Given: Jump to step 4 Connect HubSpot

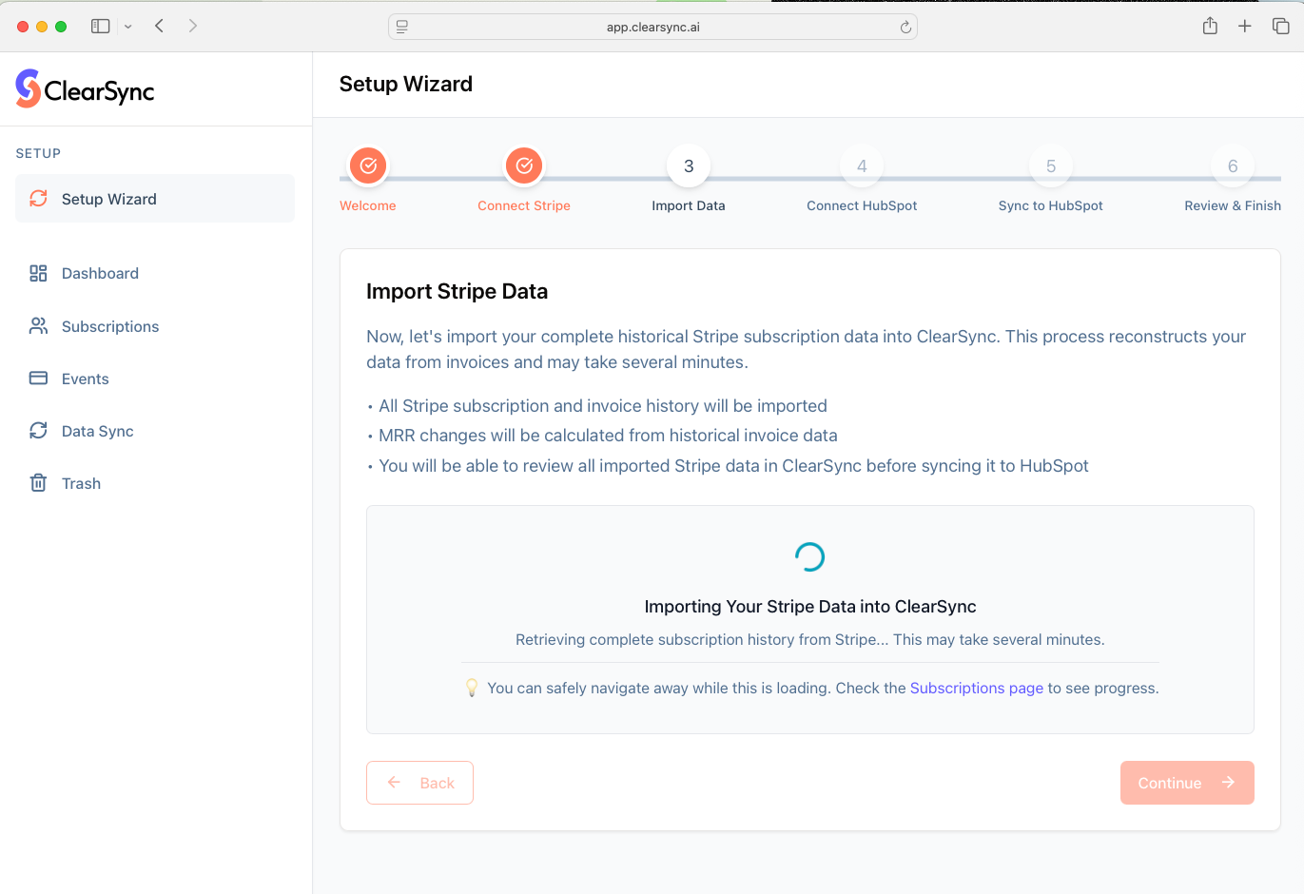Looking at the screenshot, I should pyautogui.click(x=862, y=165).
